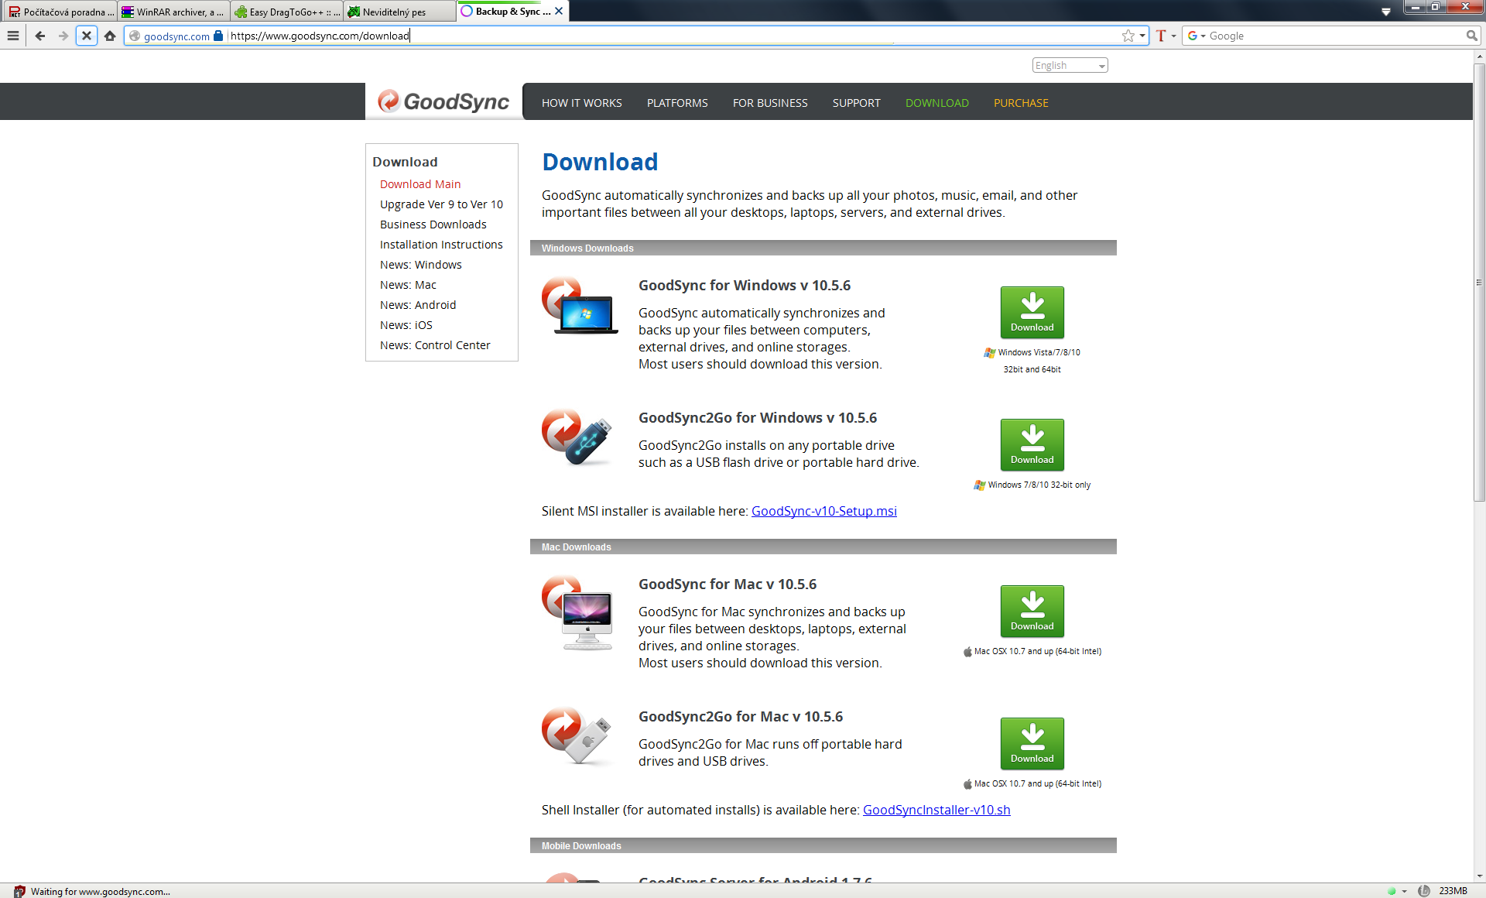Click the site security lock icon
Viewport: 1486px width, 898px height.
click(218, 36)
